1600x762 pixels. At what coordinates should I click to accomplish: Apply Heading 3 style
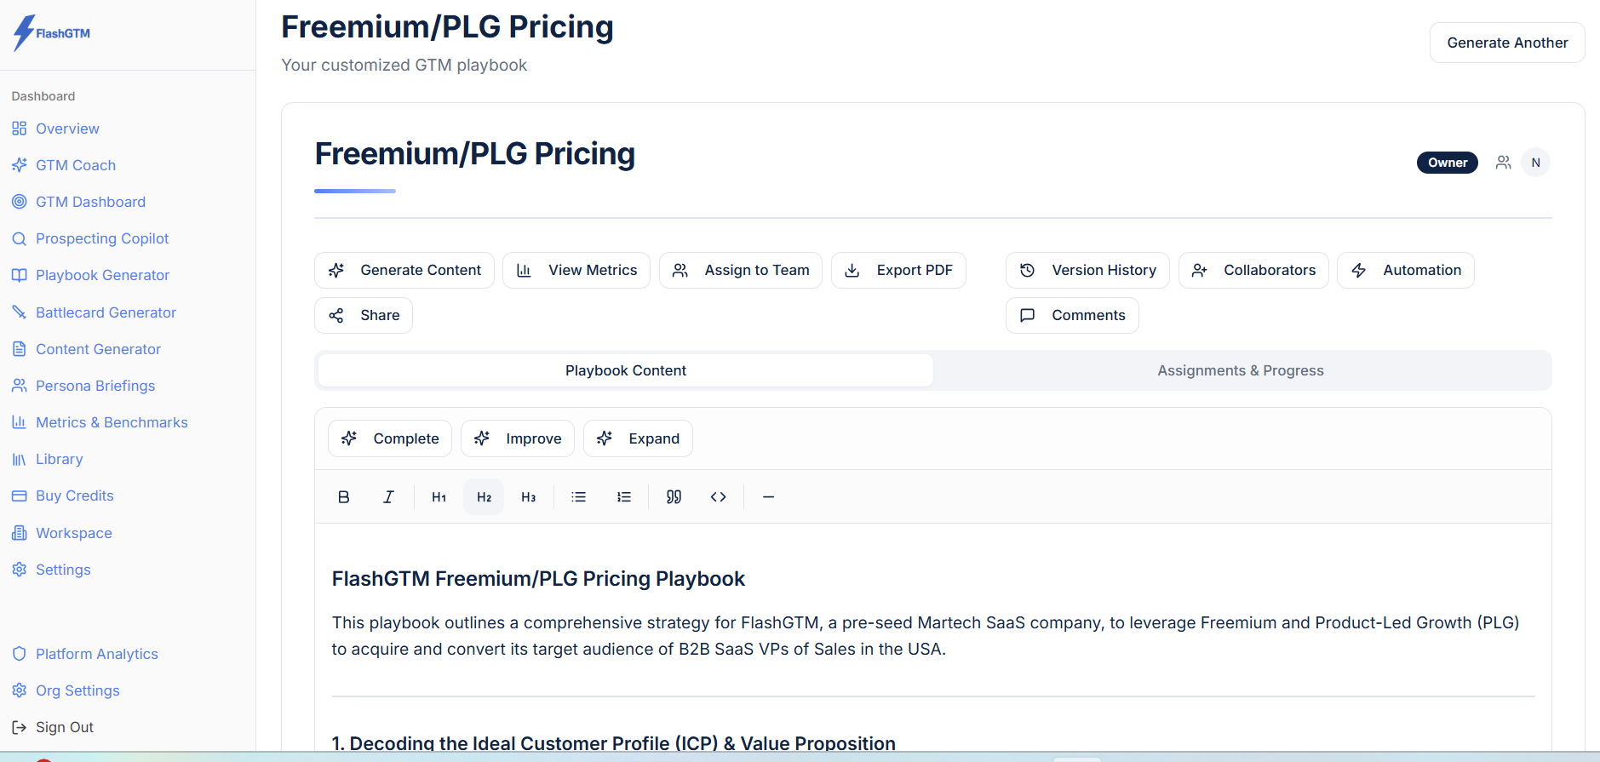(529, 497)
